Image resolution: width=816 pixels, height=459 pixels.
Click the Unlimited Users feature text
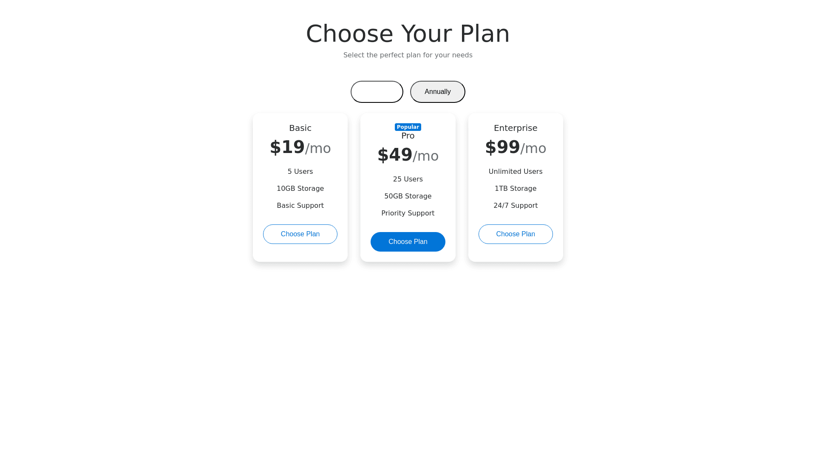(x=515, y=172)
